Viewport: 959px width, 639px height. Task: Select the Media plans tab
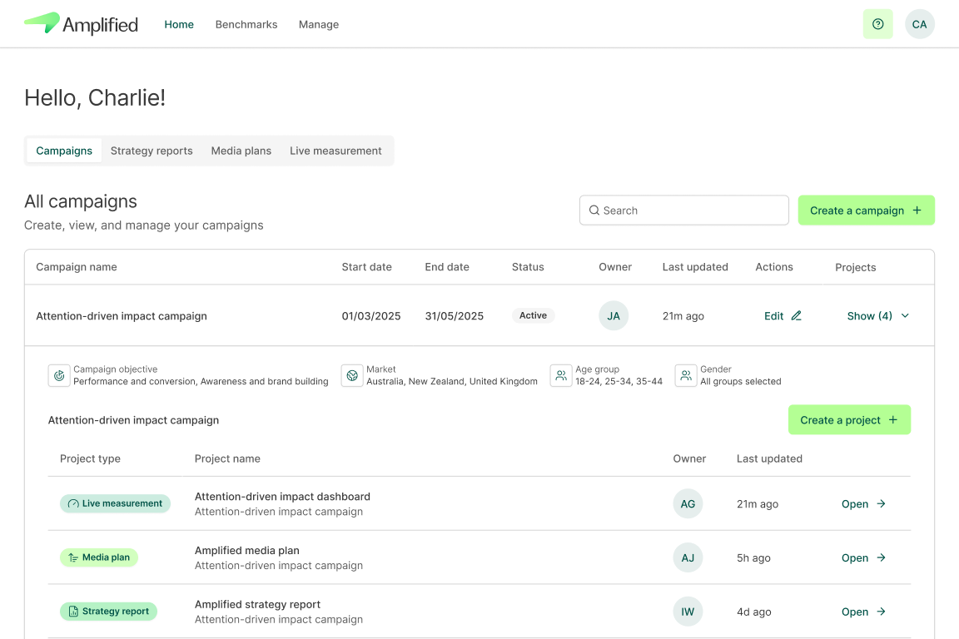click(241, 151)
